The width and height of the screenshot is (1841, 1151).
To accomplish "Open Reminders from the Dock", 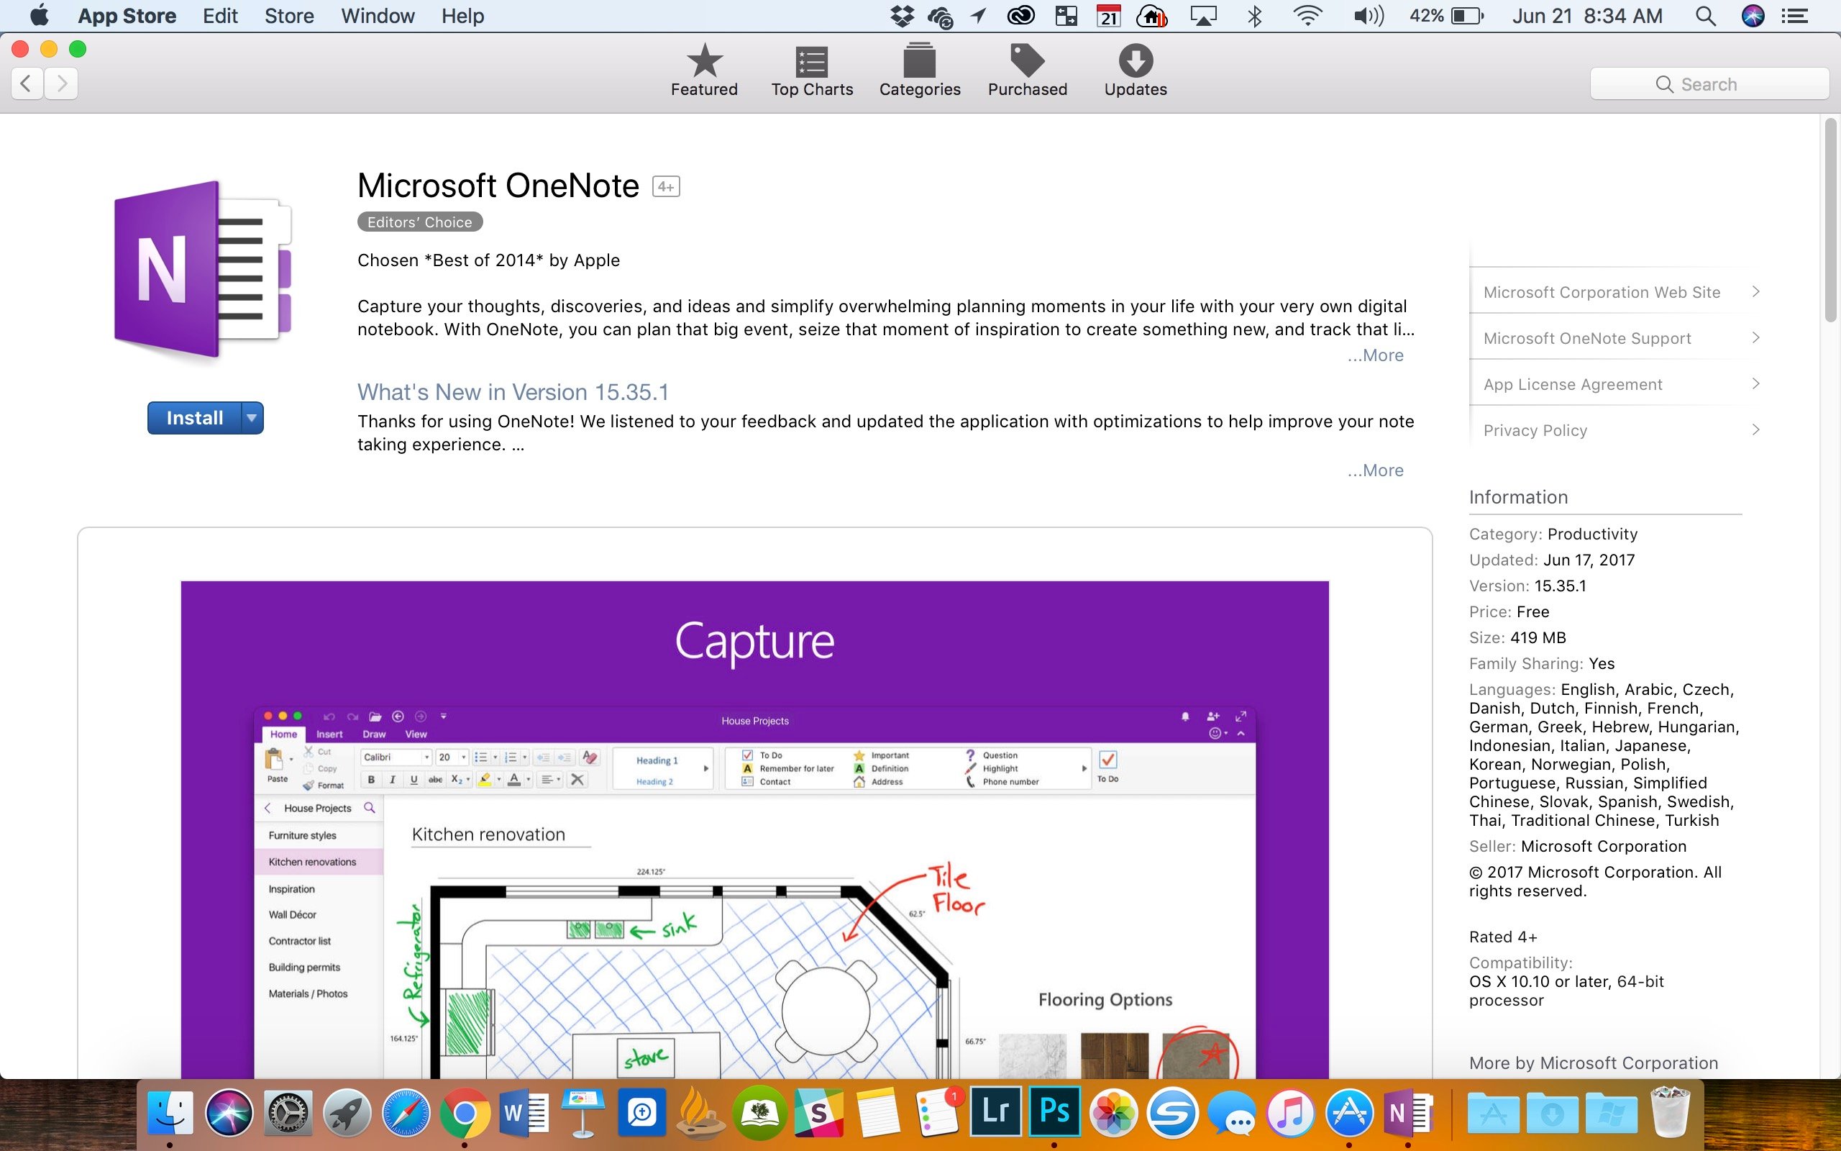I will (x=937, y=1113).
